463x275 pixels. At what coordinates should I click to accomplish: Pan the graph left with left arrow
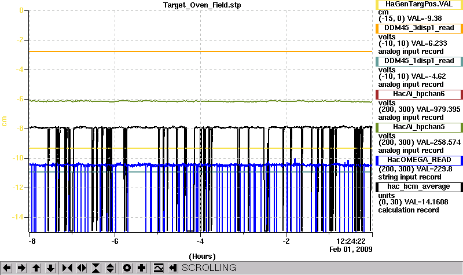pos(7,268)
